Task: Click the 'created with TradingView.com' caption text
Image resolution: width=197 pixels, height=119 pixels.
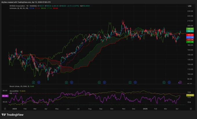Action: [19, 2]
